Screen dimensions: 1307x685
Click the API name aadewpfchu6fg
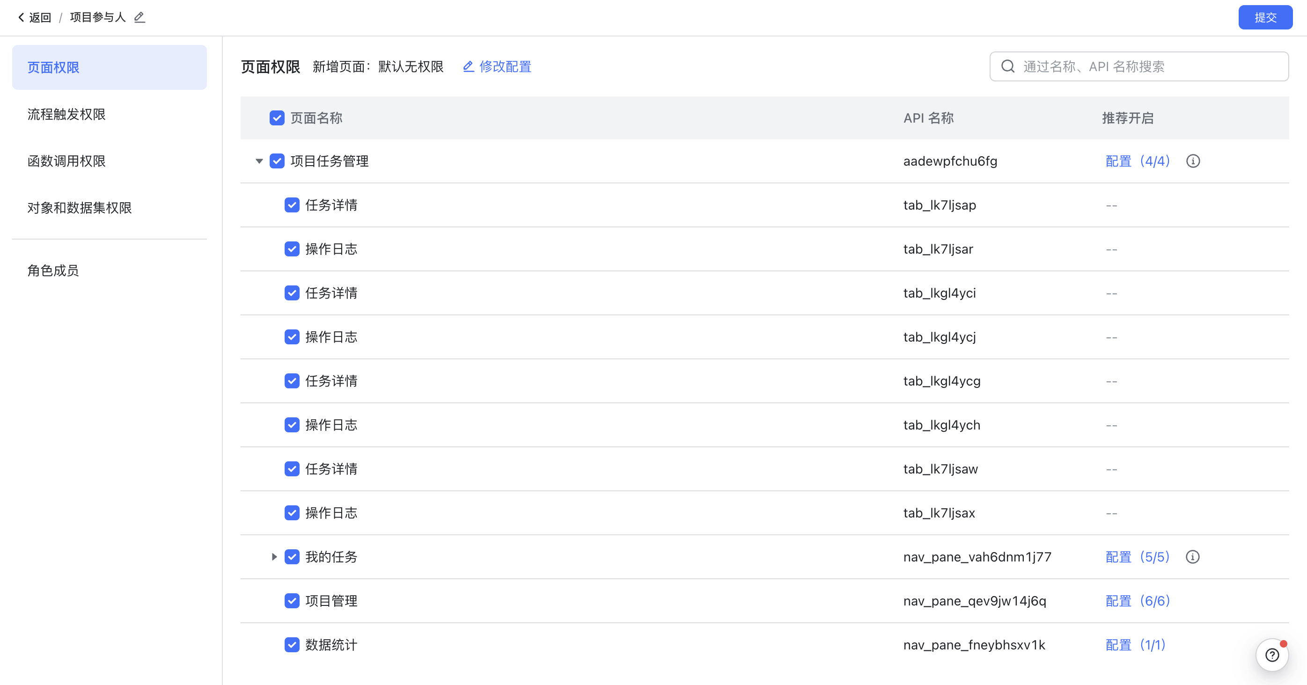[950, 161]
